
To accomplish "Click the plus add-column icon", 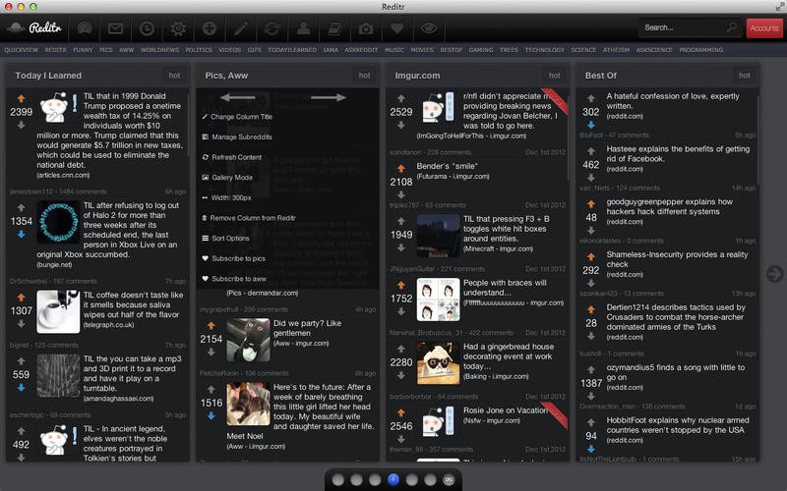I will [210, 28].
